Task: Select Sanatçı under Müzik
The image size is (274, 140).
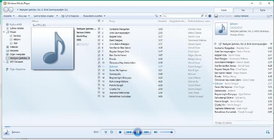Action: click(x=15, y=36)
